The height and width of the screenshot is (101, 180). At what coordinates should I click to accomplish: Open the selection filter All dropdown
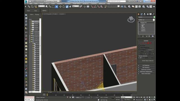[41, 6]
